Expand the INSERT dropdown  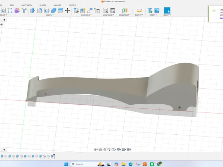153,15
